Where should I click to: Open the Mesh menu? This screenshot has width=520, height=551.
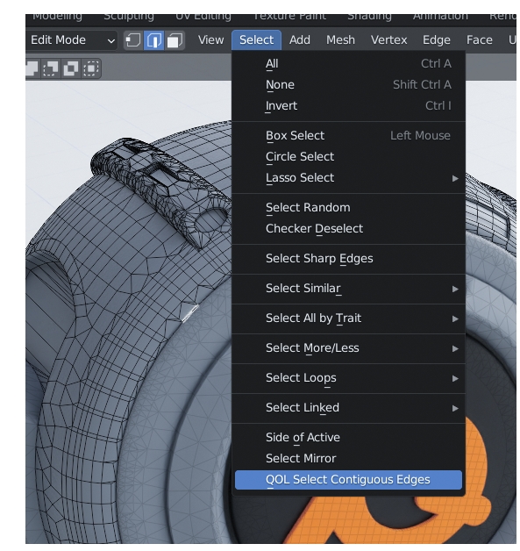click(340, 40)
